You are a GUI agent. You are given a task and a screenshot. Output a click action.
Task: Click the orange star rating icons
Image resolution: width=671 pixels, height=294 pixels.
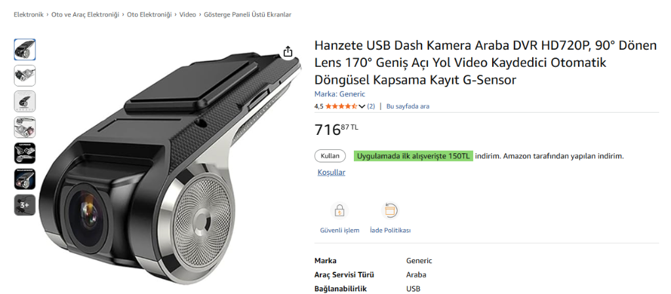tap(341, 106)
